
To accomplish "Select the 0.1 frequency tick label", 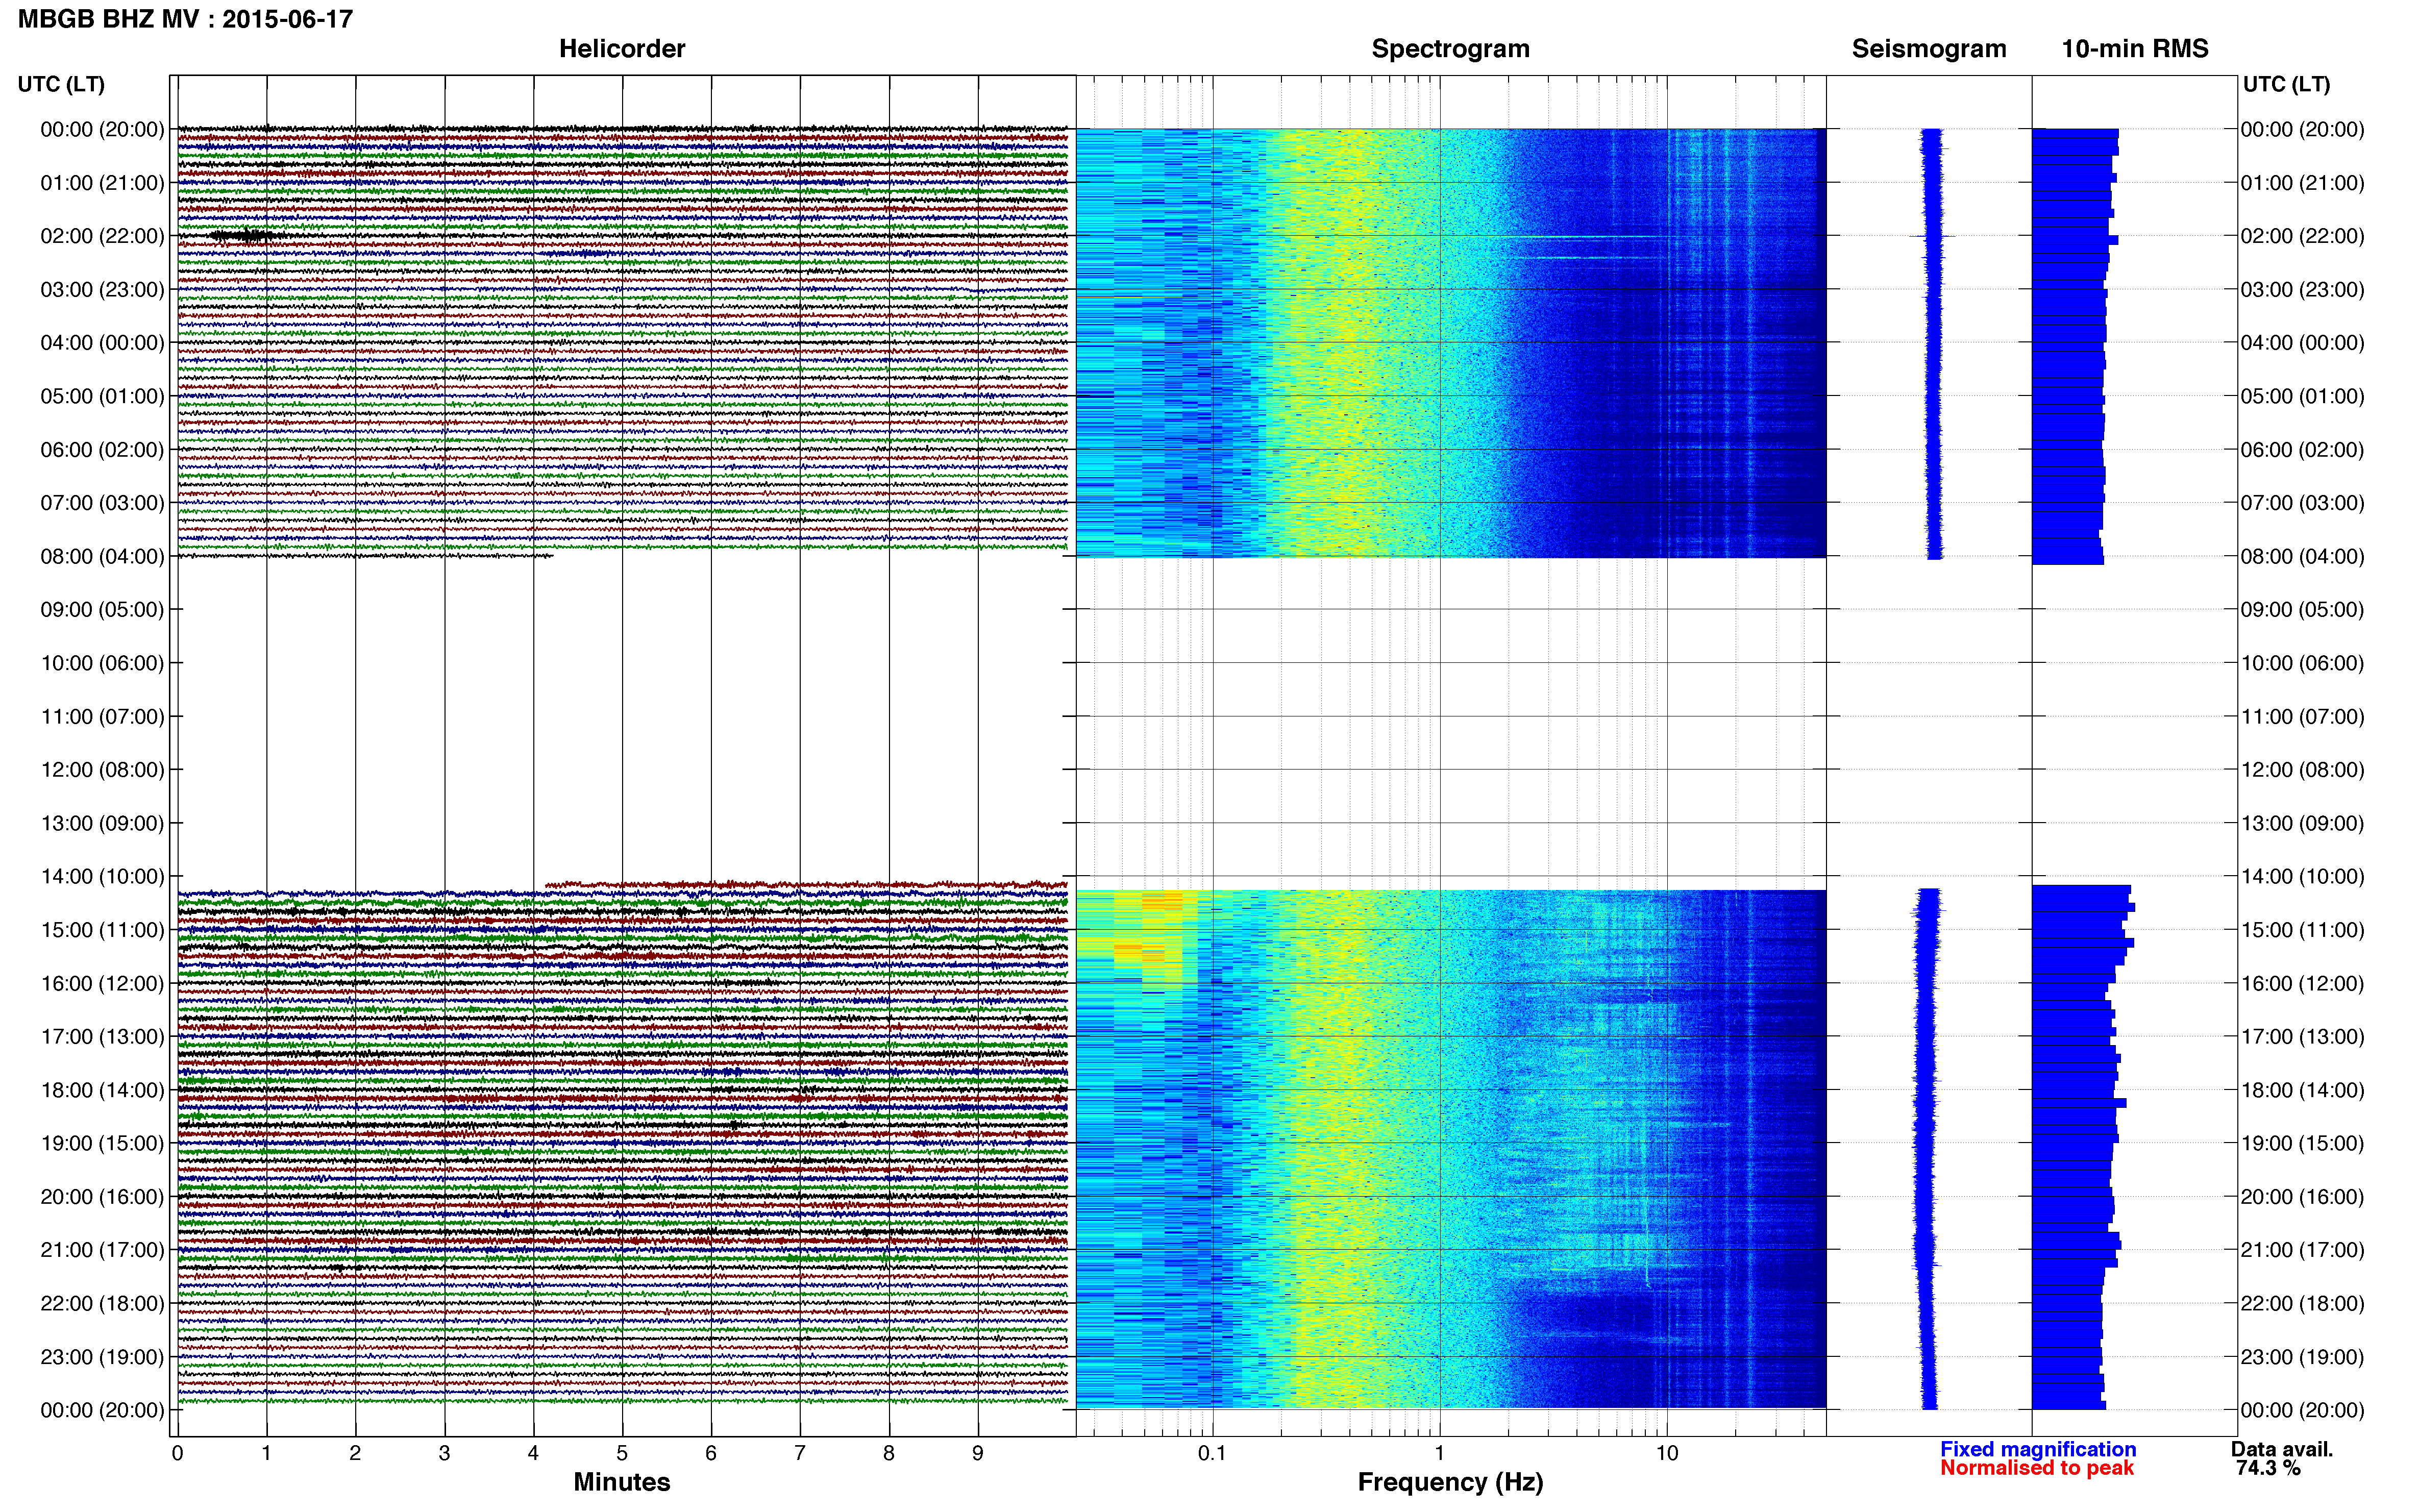I will [x=1212, y=1453].
